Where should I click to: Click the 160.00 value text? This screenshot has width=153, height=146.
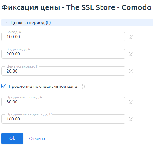pos(13,119)
